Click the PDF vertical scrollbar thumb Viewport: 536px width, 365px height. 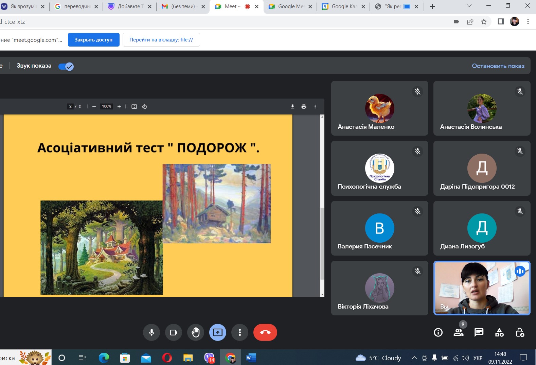point(322,243)
